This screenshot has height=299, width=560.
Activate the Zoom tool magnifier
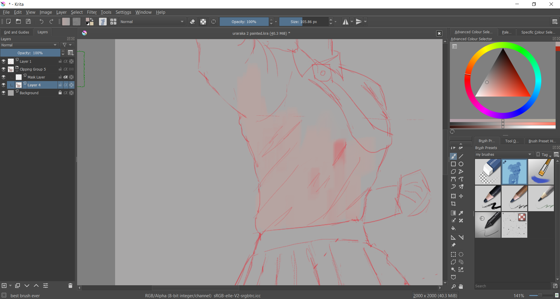(453, 286)
